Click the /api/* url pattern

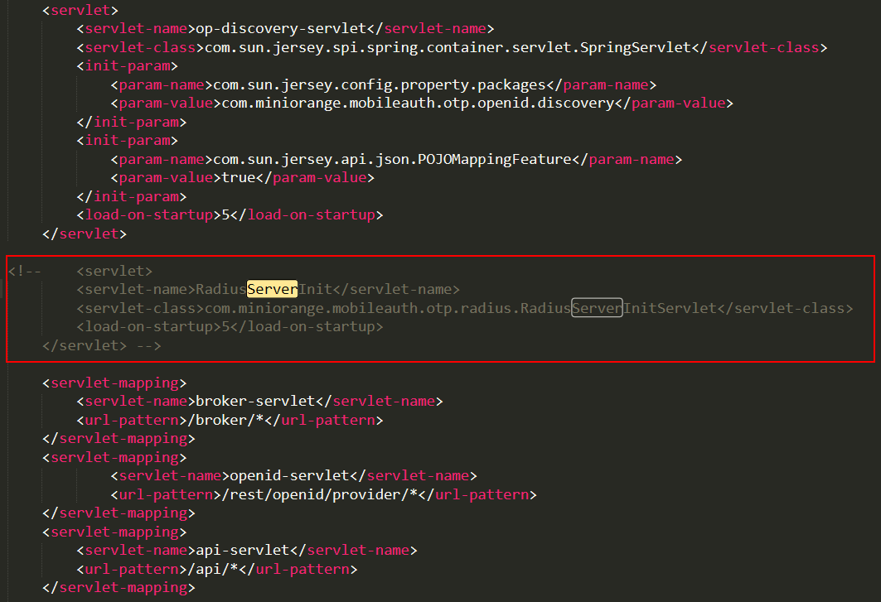tap(213, 570)
